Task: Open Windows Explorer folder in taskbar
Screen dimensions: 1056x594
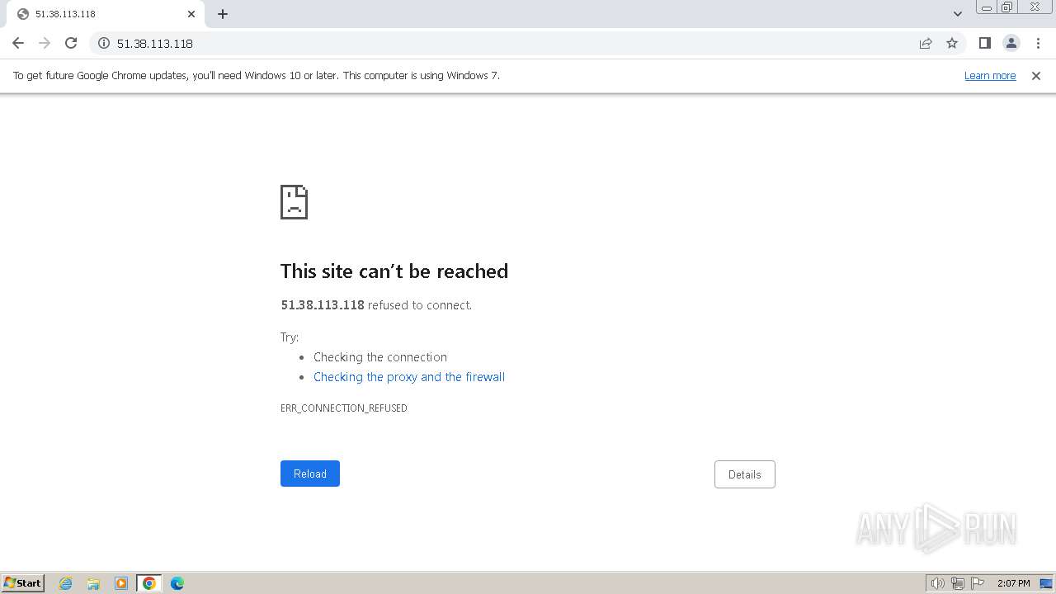Action: click(93, 583)
